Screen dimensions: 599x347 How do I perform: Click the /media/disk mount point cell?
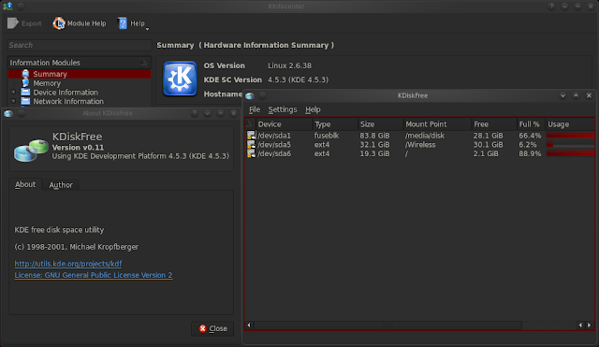425,136
